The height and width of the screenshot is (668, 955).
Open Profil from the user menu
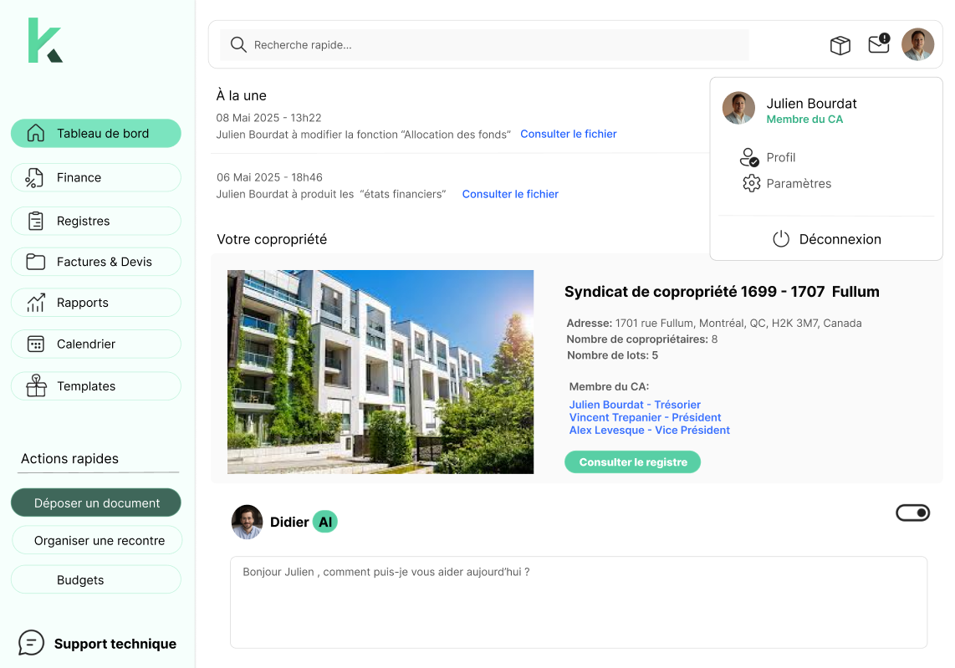point(780,157)
